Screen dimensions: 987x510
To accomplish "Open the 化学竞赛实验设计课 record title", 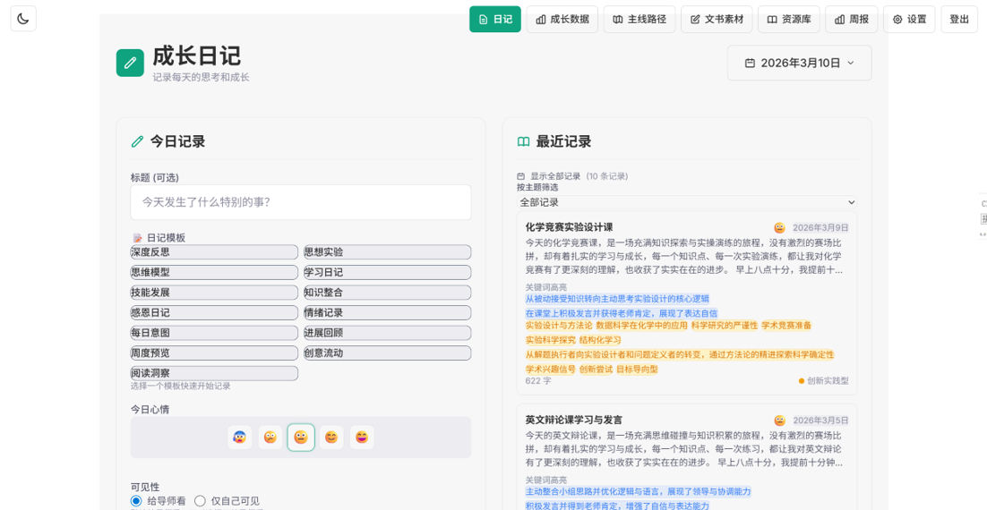I will (569, 227).
